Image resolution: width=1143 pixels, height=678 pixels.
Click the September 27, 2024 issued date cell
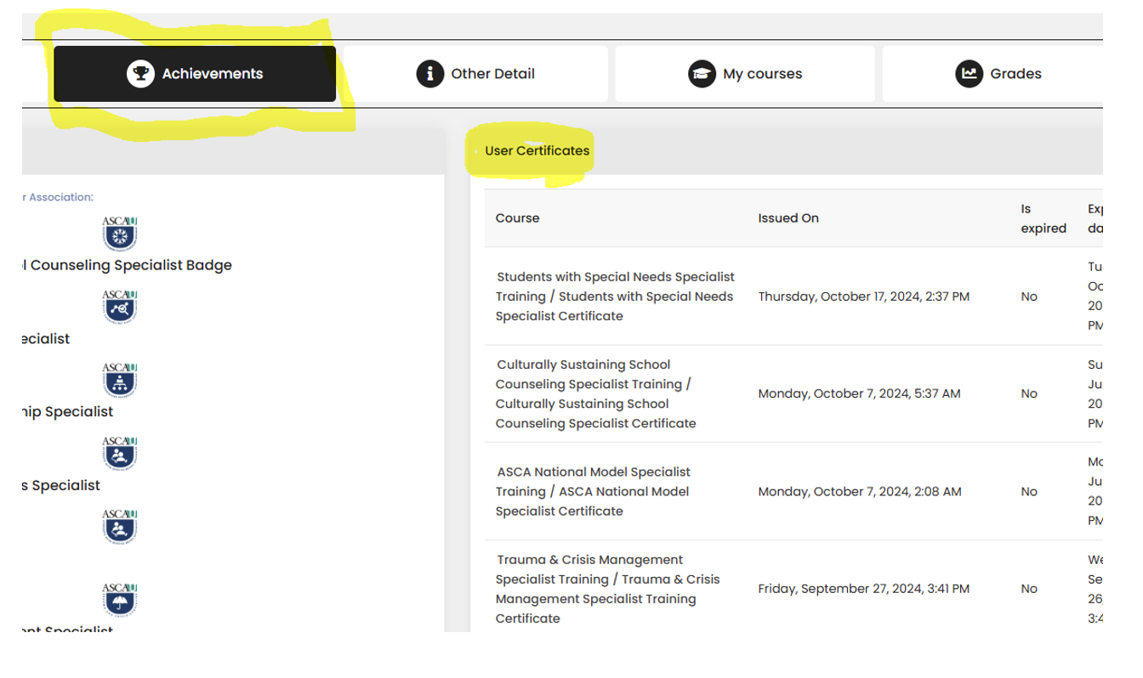point(863,589)
